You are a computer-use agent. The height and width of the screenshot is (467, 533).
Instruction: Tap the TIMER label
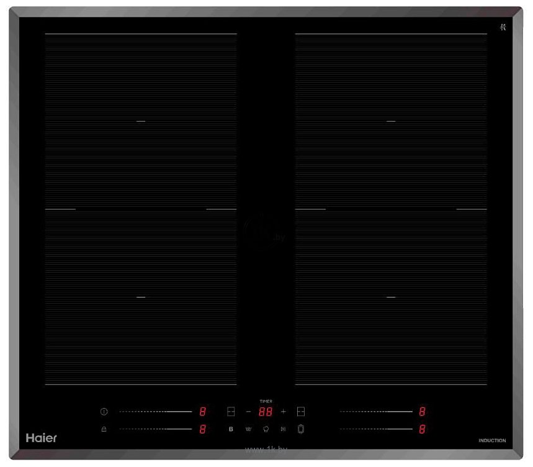tap(266, 401)
